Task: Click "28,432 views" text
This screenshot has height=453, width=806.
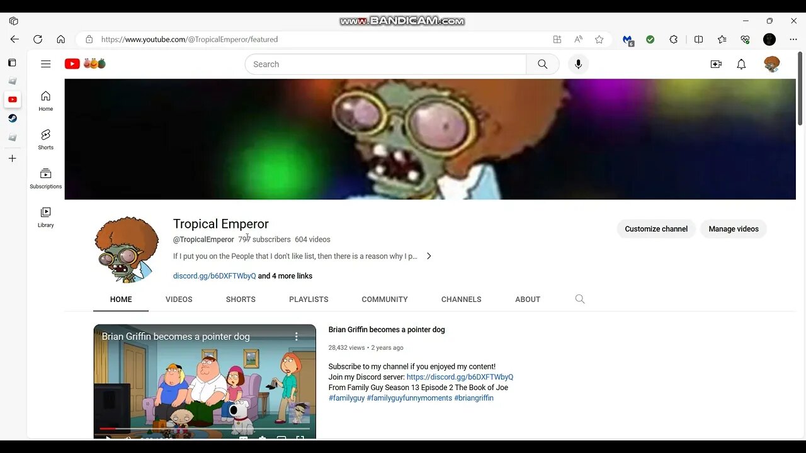Action: pyautogui.click(x=346, y=347)
